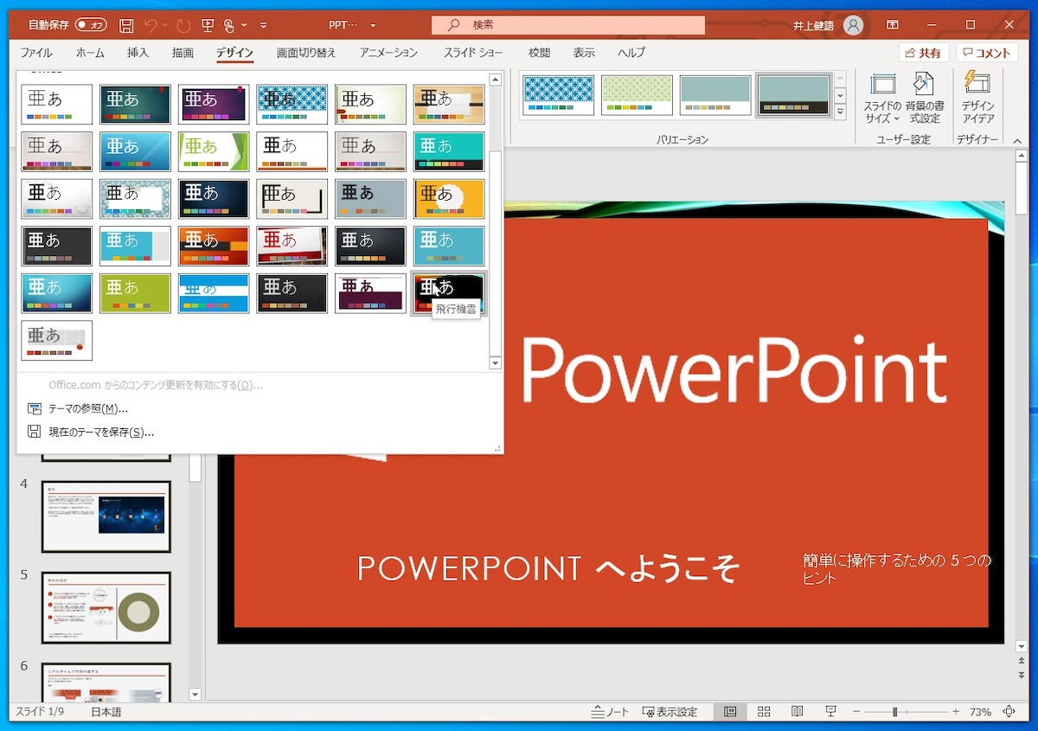Switch to the 挿入 tab
Viewport: 1038px width, 731px height.
[138, 53]
